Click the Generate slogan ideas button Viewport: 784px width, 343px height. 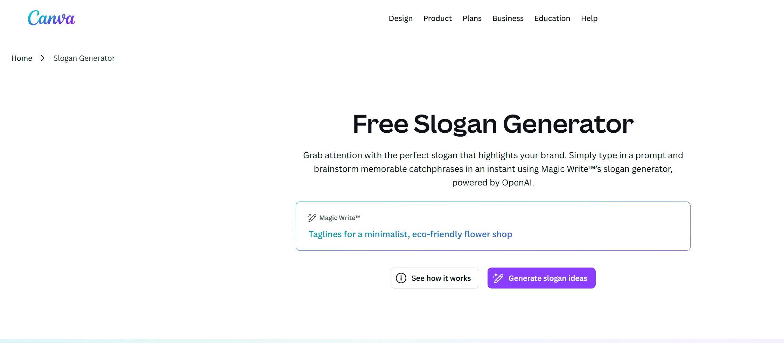point(541,278)
